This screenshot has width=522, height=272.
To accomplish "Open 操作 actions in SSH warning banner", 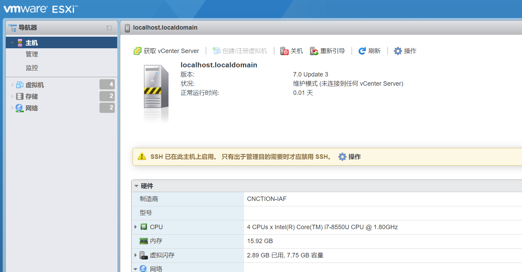I will (x=350, y=157).
